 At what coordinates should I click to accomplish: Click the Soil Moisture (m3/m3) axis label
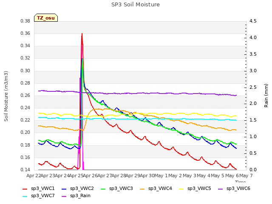(x=6, y=96)
